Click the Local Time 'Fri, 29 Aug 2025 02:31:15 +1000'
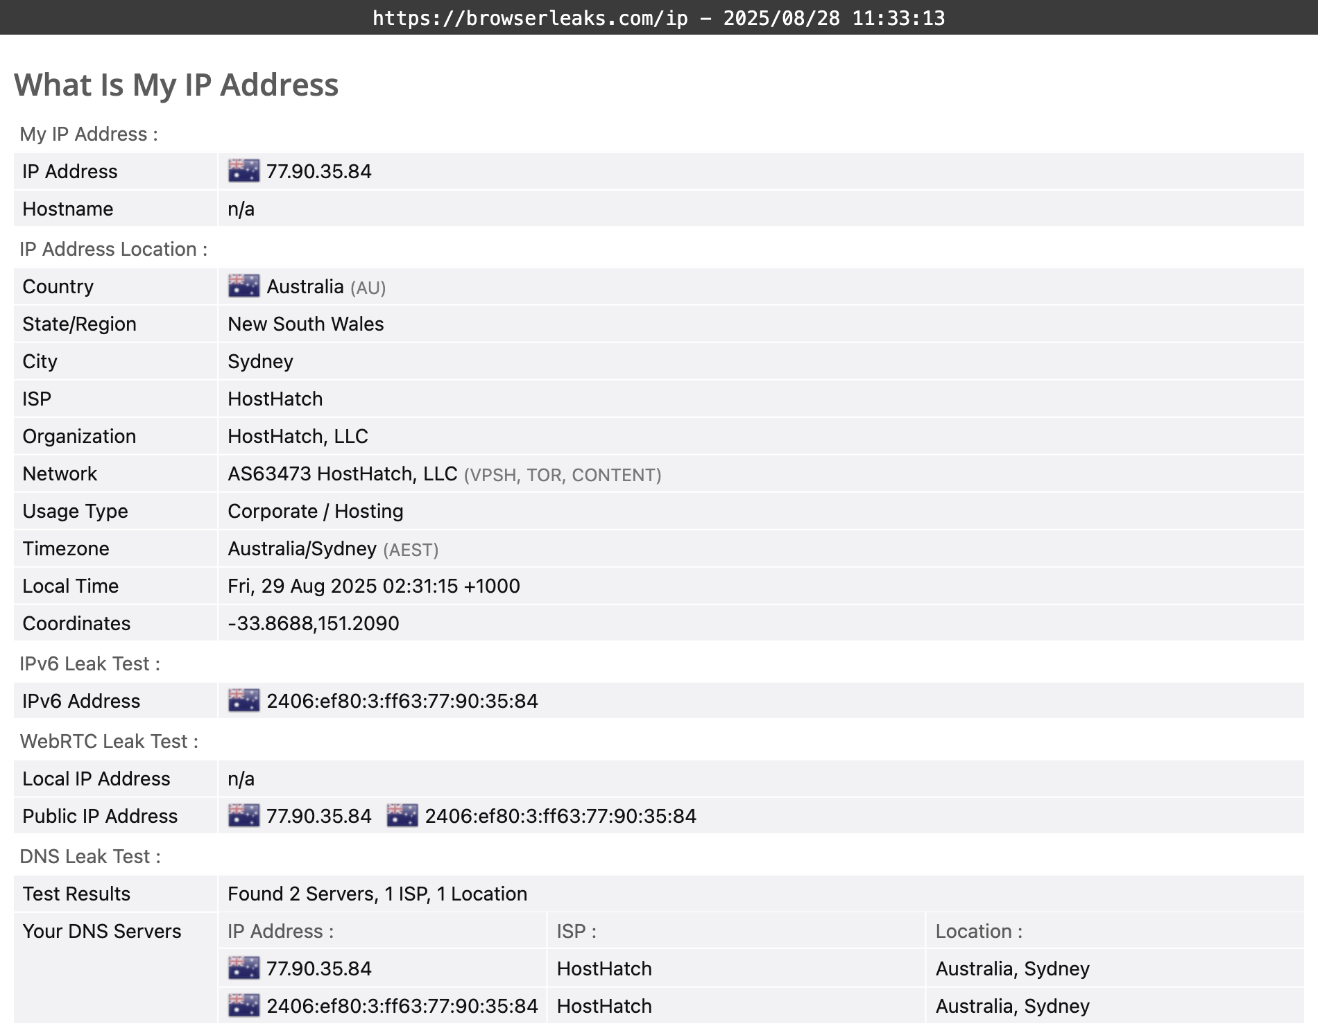 coord(374,586)
